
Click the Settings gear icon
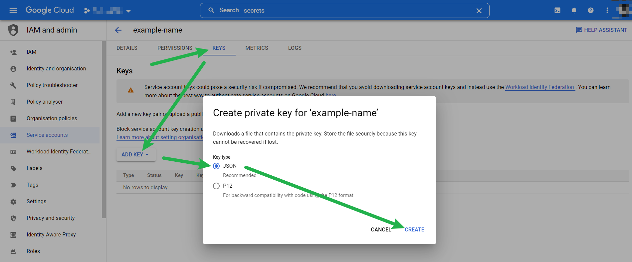[13, 202]
